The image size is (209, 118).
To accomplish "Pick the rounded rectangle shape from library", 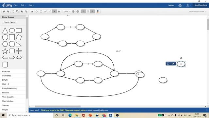I will click(x=12, y=51).
